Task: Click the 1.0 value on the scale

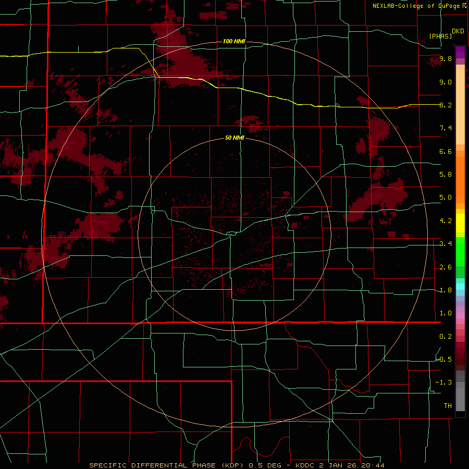Action: (446, 313)
